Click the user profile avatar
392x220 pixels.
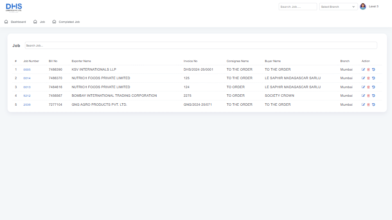coord(363,7)
